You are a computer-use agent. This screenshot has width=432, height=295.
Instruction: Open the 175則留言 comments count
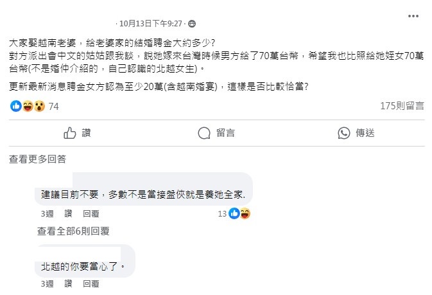pyautogui.click(x=402, y=106)
